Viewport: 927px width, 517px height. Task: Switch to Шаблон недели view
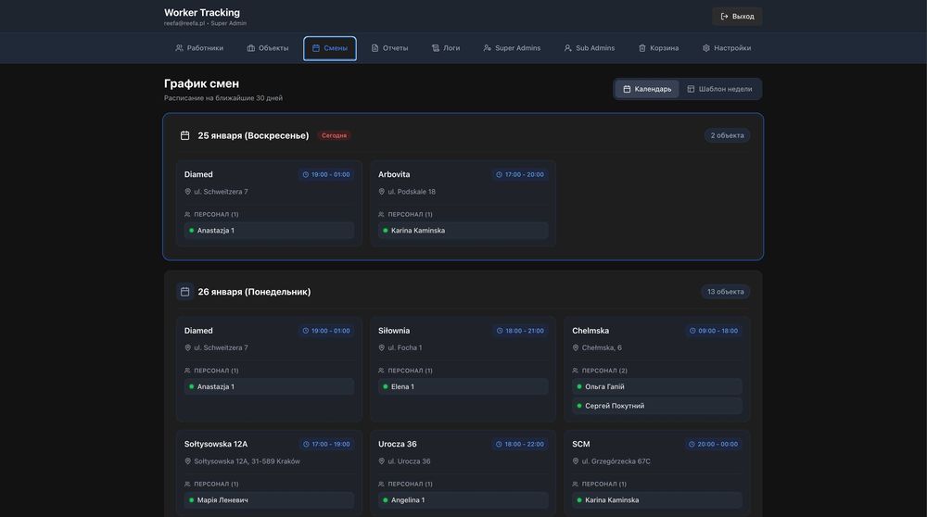click(x=719, y=89)
